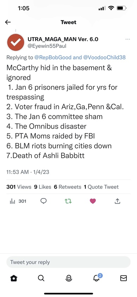View the 6 Retweets list
The height and width of the screenshot is (297, 137).
tap(67, 187)
